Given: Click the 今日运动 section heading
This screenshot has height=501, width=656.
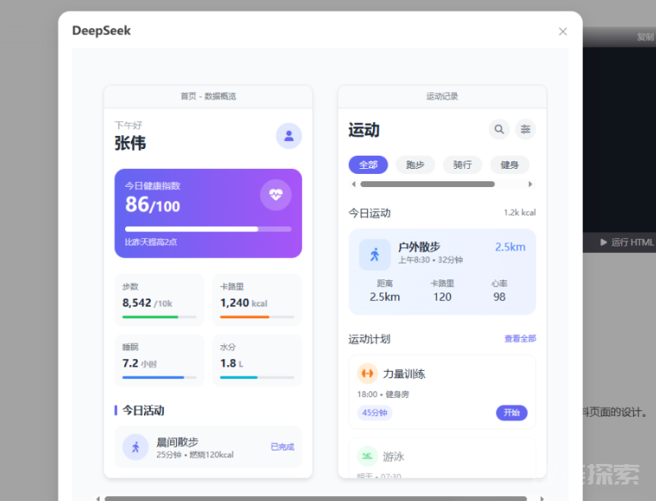Looking at the screenshot, I should [x=370, y=213].
